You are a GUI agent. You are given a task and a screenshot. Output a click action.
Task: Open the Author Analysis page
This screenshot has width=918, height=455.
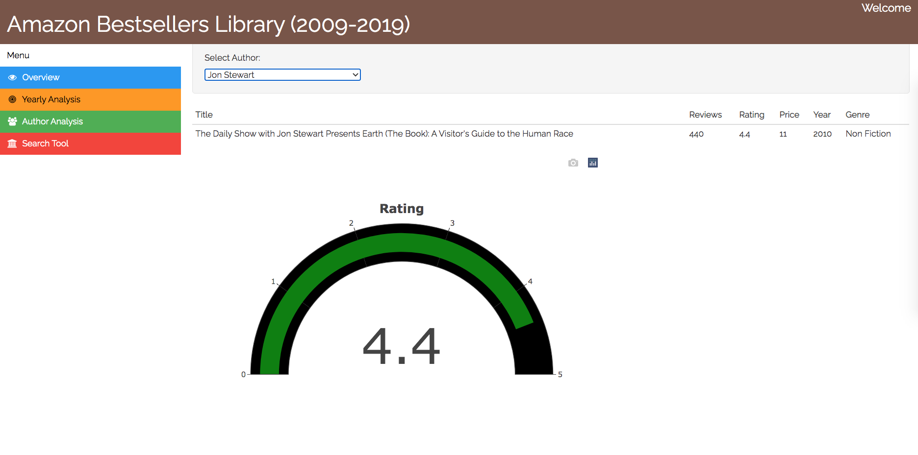tap(52, 121)
